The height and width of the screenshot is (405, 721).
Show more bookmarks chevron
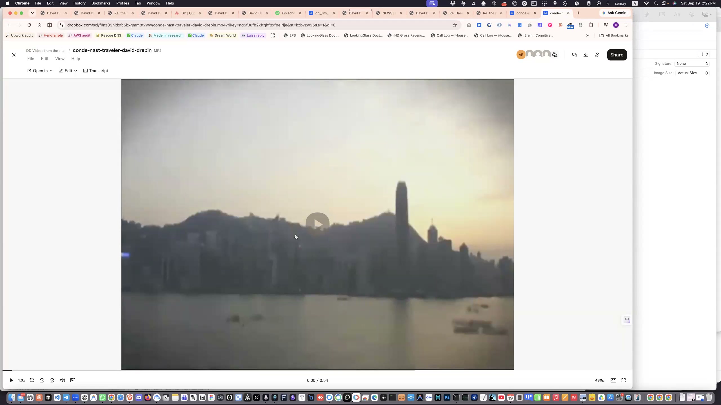point(588,35)
